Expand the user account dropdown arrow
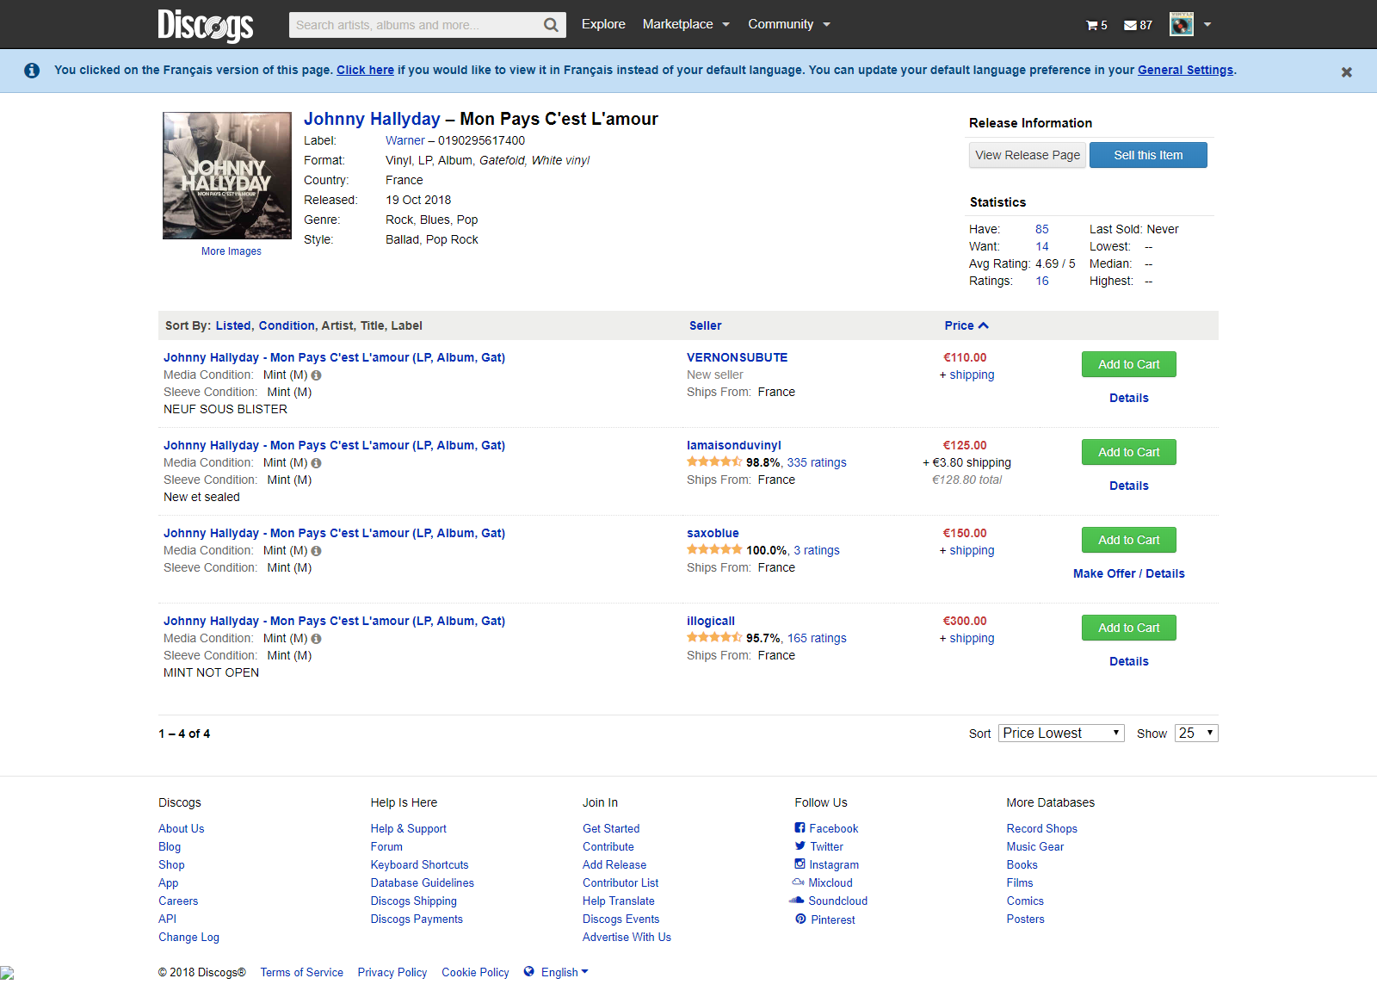 (x=1207, y=25)
